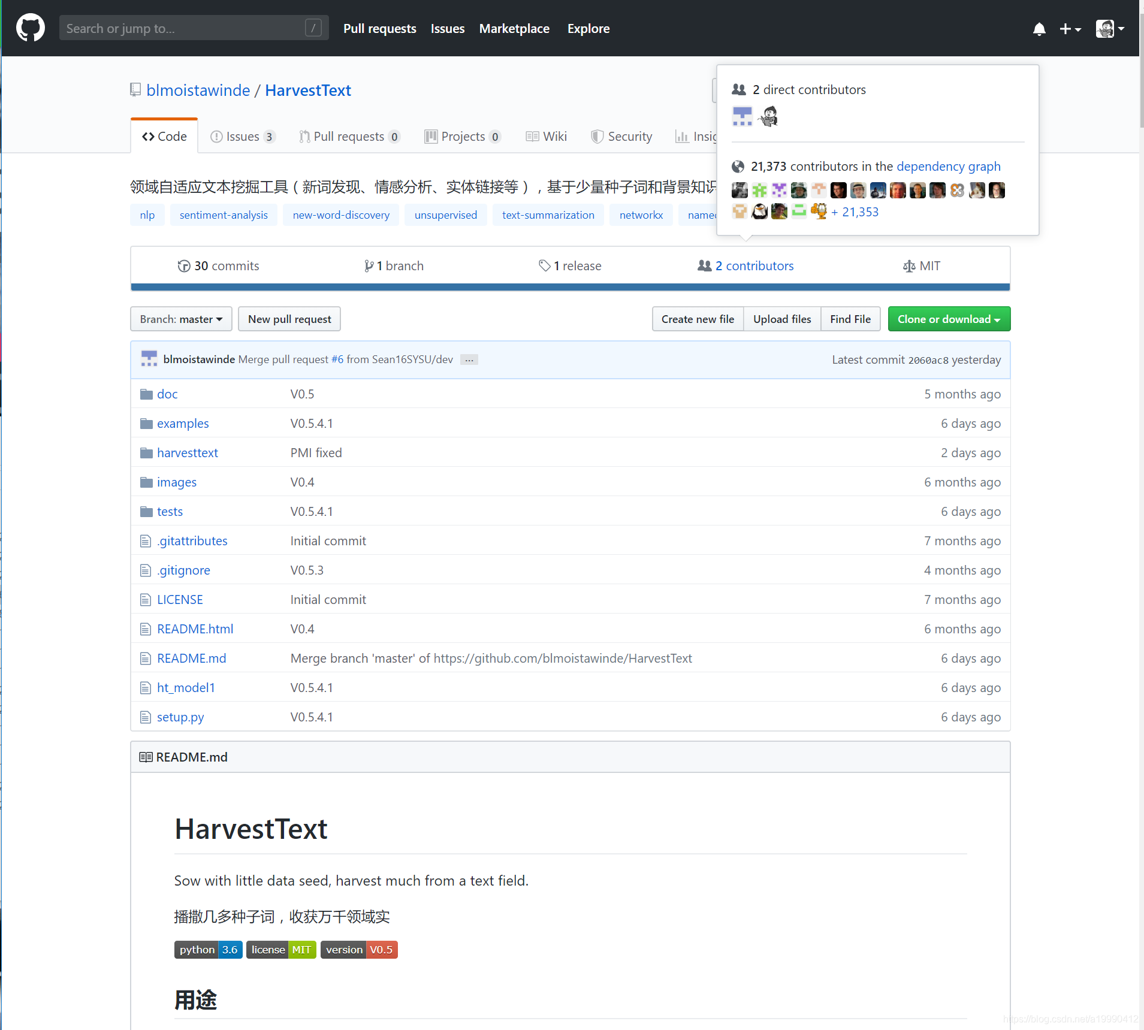Select the Projects tab
The width and height of the screenshot is (1144, 1030).
tap(463, 137)
